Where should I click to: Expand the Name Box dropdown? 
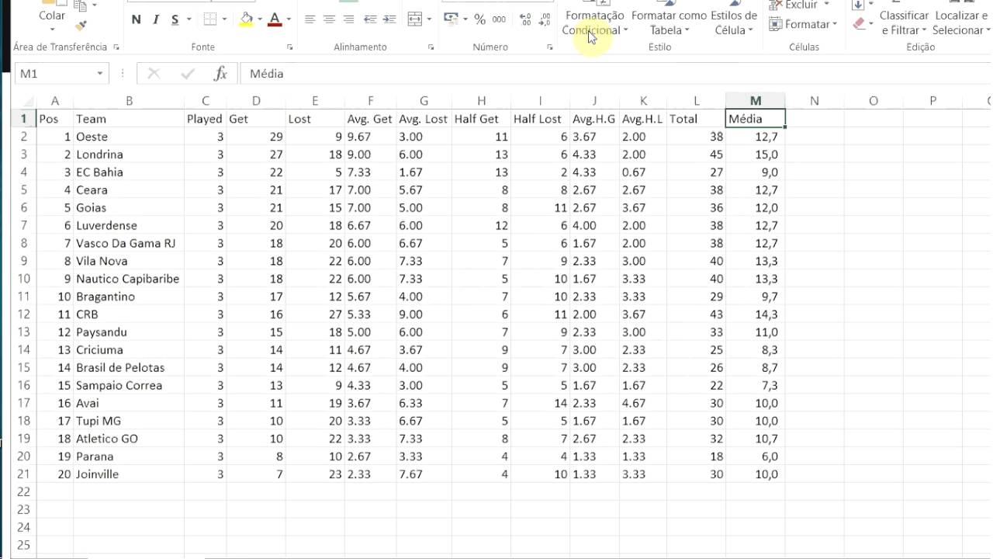pos(100,74)
